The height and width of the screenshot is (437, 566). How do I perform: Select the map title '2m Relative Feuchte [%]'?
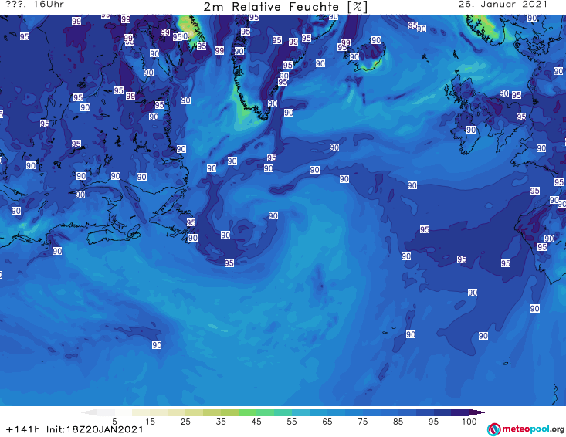(286, 7)
